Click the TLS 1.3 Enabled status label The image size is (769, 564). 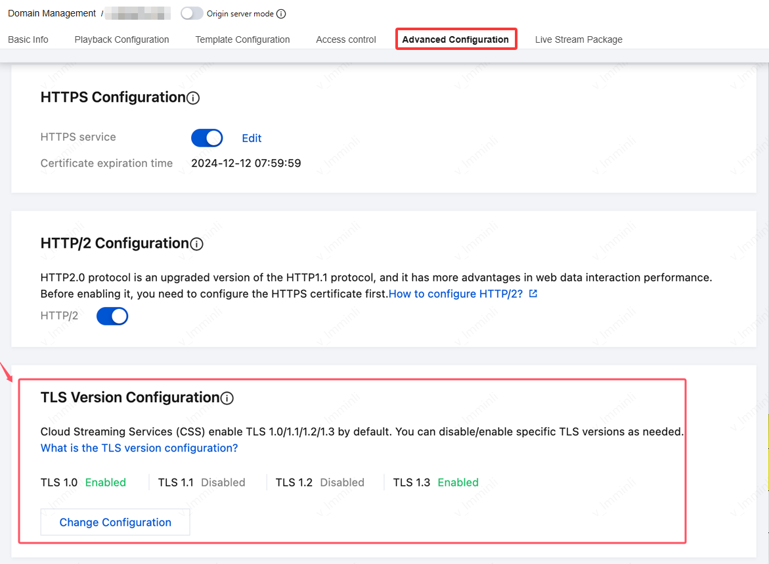coord(458,482)
